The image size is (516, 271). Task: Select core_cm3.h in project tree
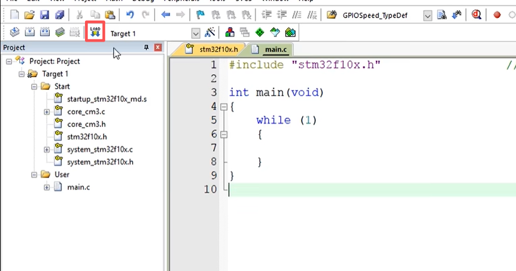point(86,124)
